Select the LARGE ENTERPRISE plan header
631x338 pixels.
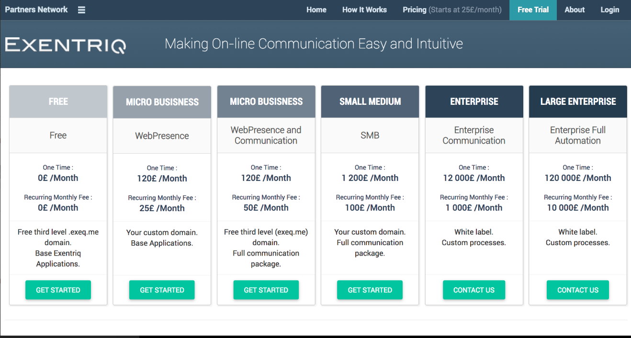pyautogui.click(x=578, y=101)
